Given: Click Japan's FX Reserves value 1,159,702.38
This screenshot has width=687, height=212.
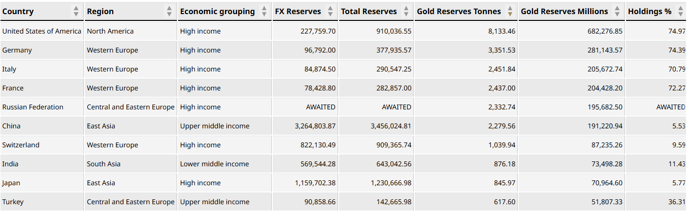Looking at the screenshot, I should tap(315, 183).
